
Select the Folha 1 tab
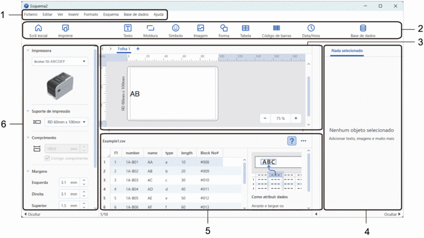124,49
